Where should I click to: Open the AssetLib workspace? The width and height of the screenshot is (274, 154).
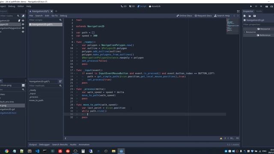pos(155,6)
